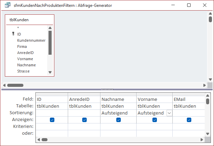The width and height of the screenshot is (214, 146).
Task: Click the Kriterien cell under Nachname
Action: 118,127
